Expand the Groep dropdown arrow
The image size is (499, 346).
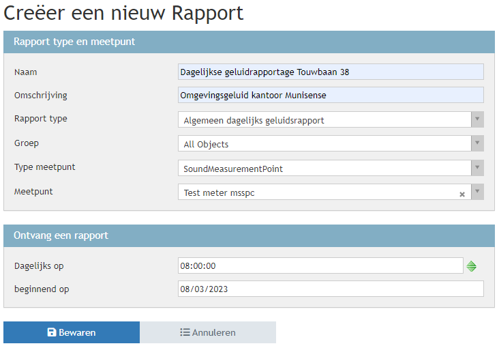[x=477, y=144]
